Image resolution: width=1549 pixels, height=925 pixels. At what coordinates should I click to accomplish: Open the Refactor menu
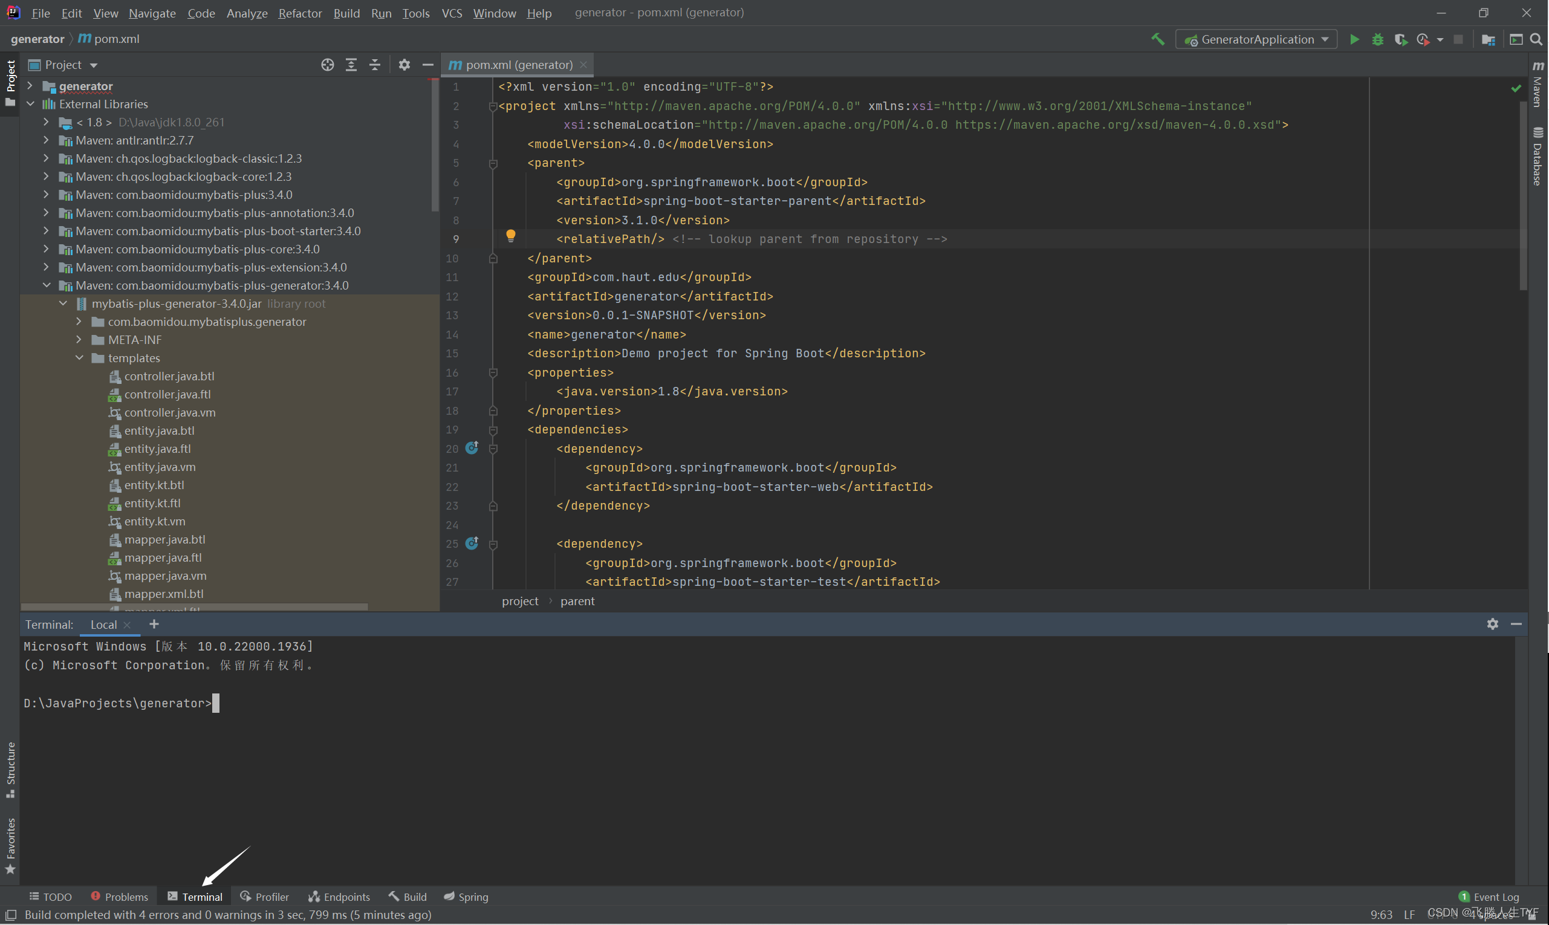tap(300, 13)
